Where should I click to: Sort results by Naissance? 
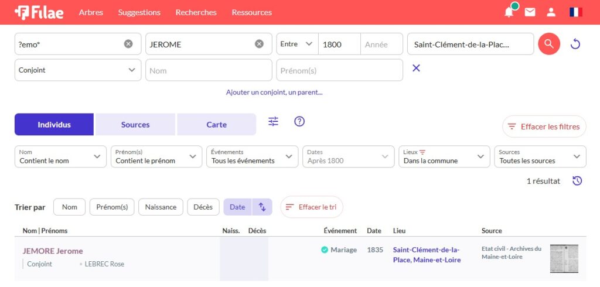161,207
